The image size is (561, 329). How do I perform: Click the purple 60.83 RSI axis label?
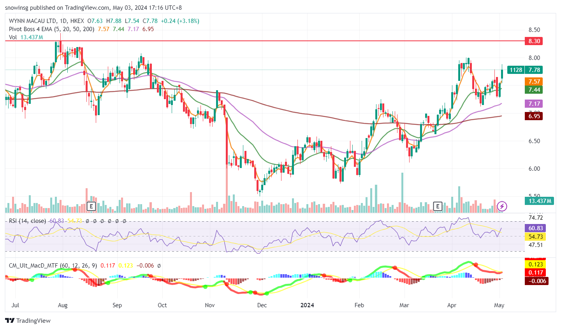[536, 228]
